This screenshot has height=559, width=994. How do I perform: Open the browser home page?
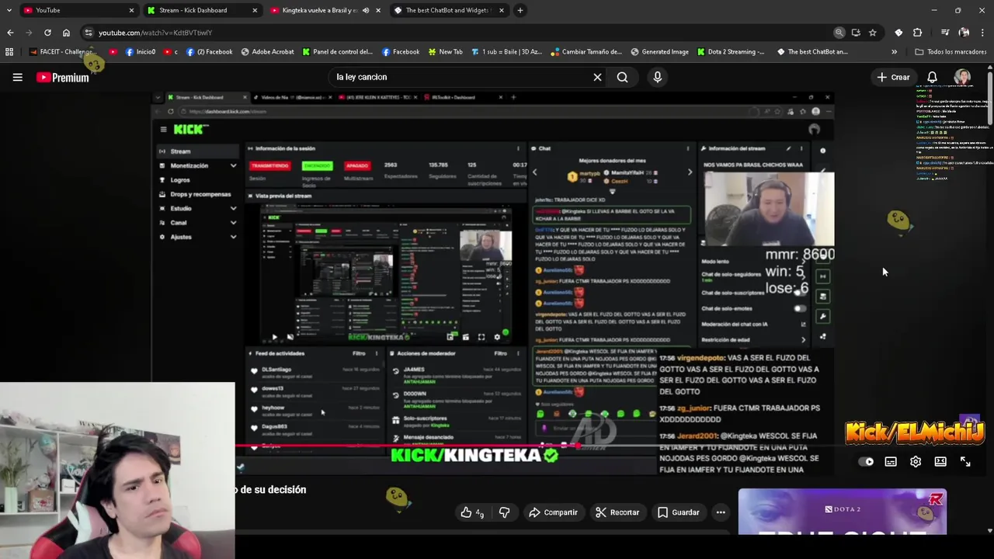tap(66, 33)
